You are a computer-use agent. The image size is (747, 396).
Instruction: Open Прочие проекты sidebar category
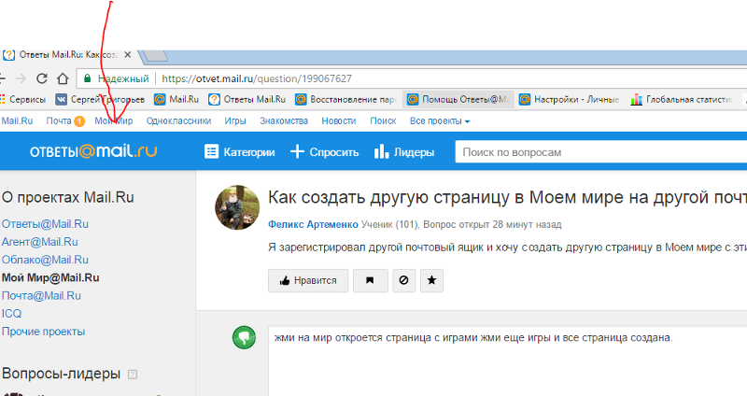(43, 332)
